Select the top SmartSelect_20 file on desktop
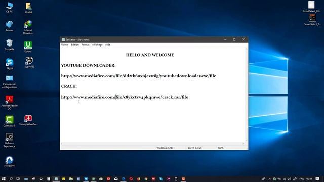This screenshot has height=182, width=324. pyautogui.click(x=311, y=7)
